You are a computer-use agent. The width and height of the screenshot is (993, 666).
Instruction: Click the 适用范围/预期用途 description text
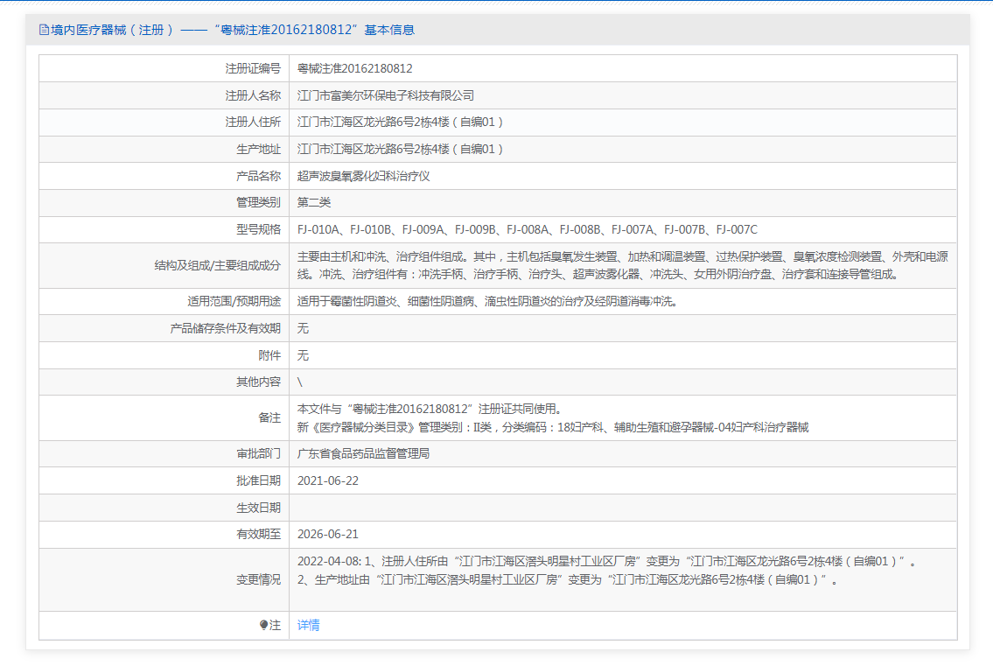(487, 302)
